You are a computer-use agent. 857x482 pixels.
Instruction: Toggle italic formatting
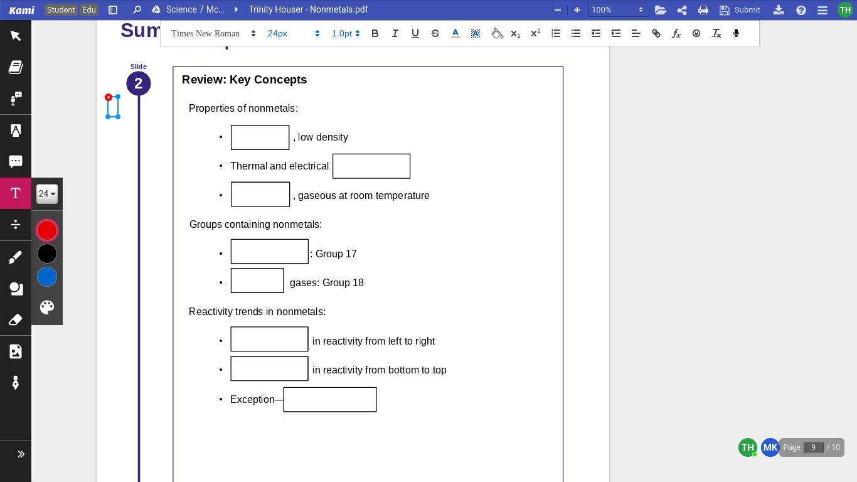pyautogui.click(x=395, y=33)
